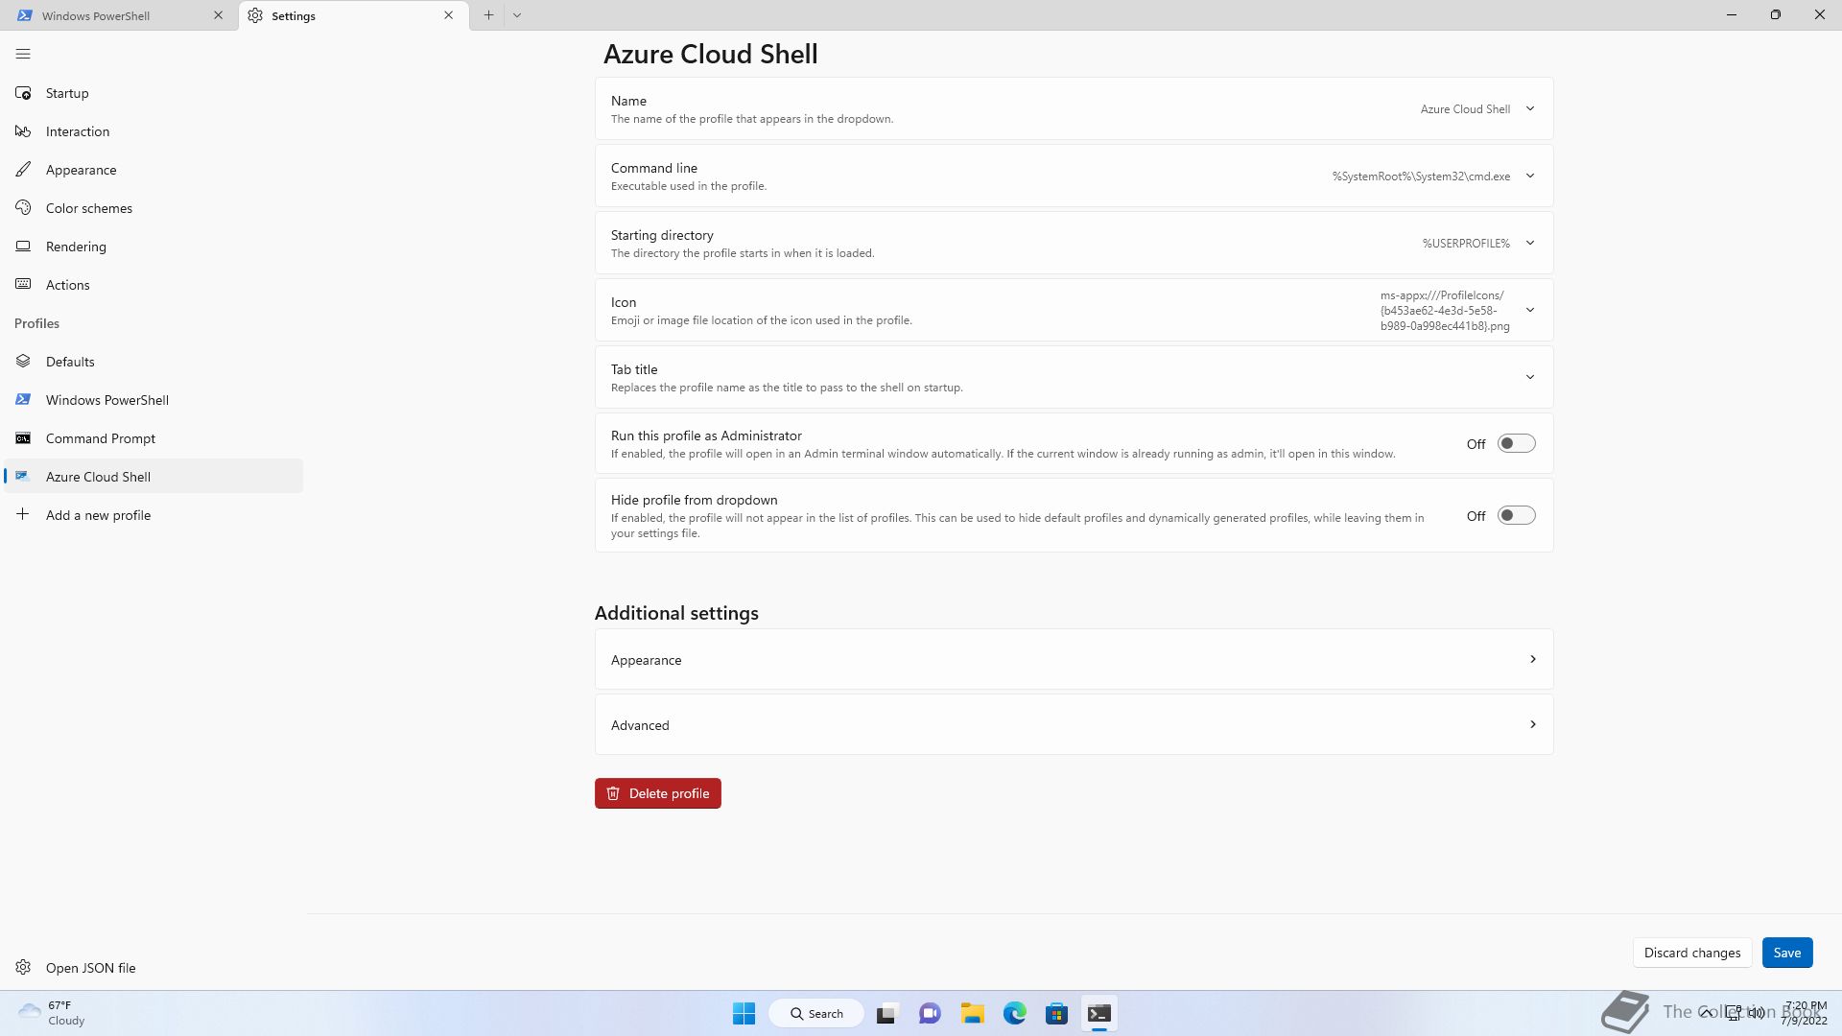The width and height of the screenshot is (1842, 1036).
Task: Open the Chat app on taskbar
Action: pos(930,1013)
